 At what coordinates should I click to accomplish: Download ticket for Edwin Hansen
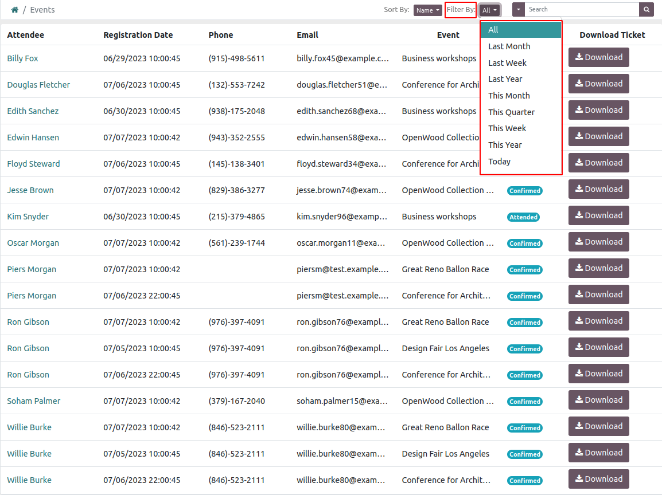pos(599,136)
